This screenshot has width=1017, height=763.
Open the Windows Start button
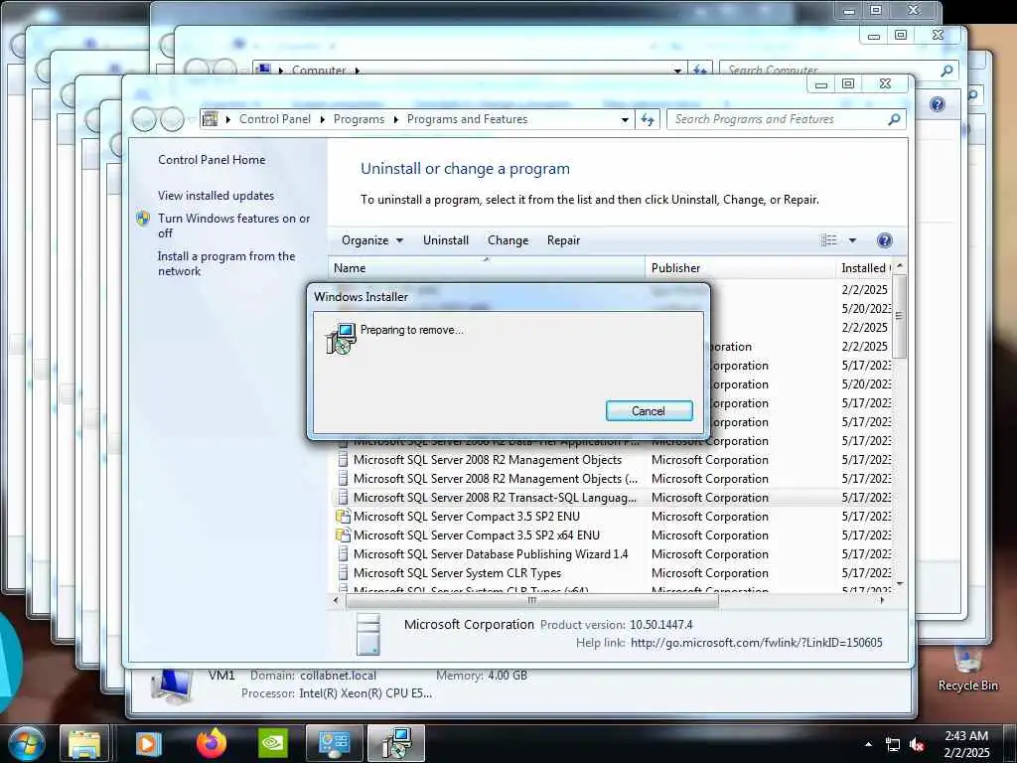[25, 743]
